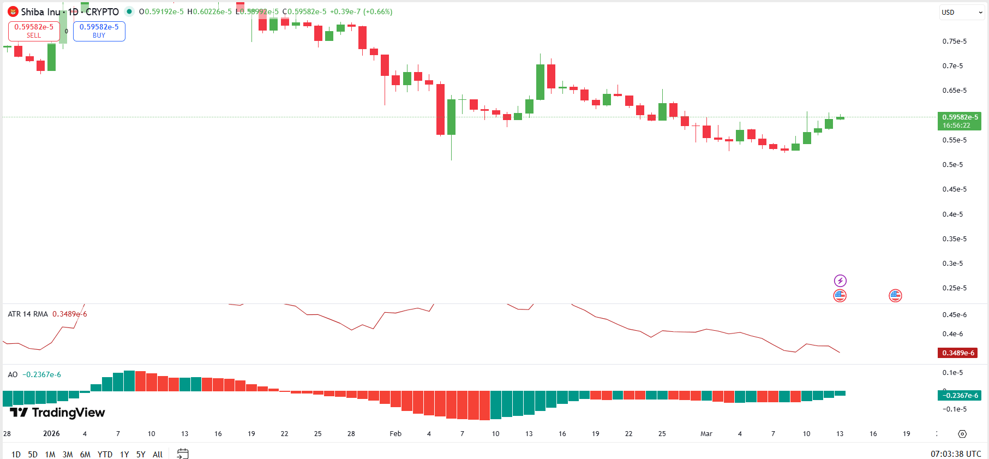Screen dimensions: 989x459
Task: Click the leftmost US flag economic event marker
Action: coord(840,295)
